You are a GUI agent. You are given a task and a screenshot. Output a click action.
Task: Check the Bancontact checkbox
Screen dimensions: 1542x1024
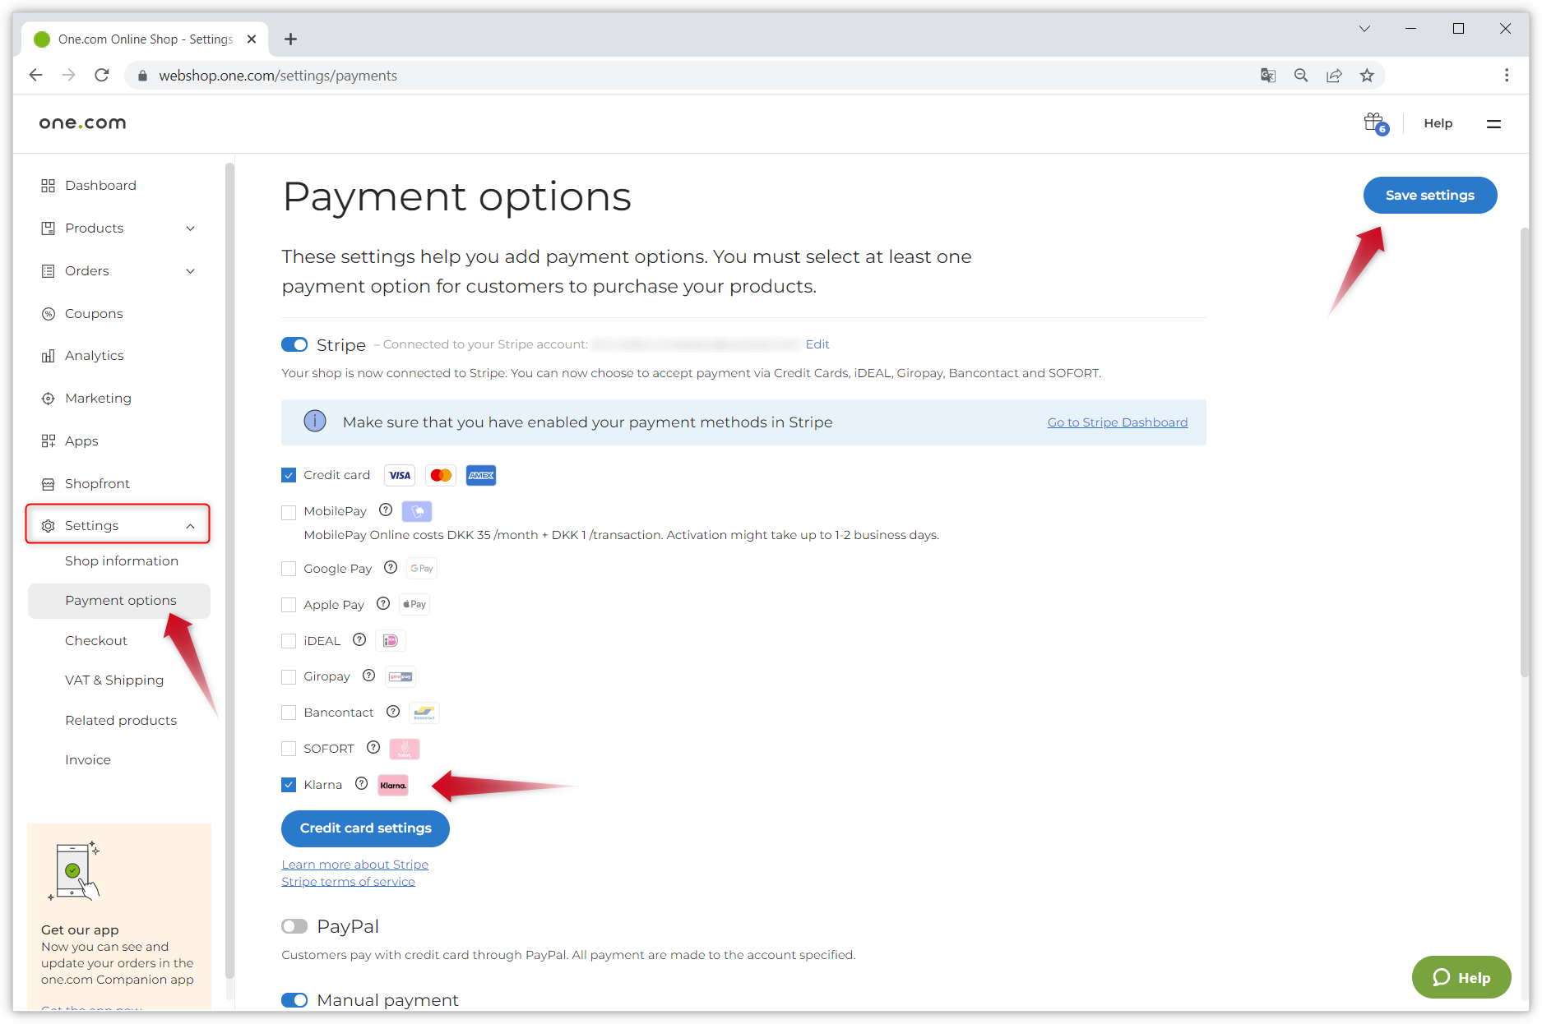pyautogui.click(x=289, y=713)
